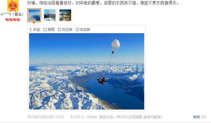Click the clockwise rotate icon for 向右转

point(77,29)
